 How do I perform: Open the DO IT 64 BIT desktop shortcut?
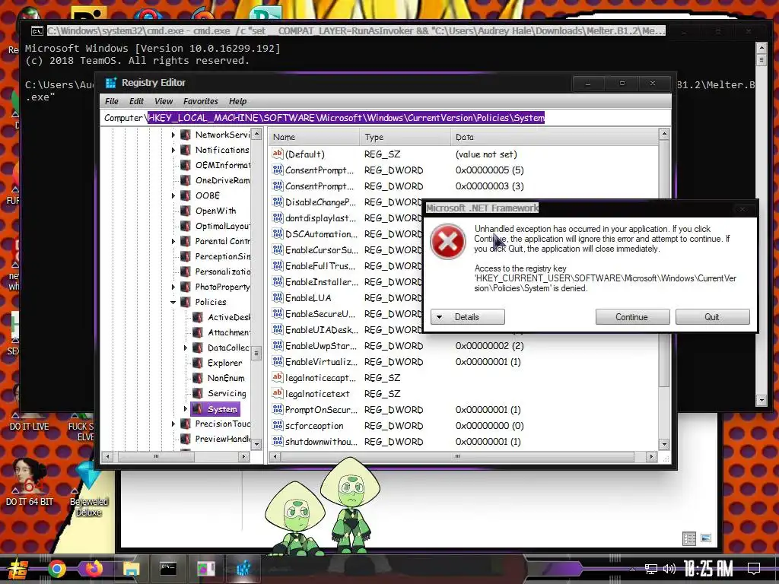tap(30, 483)
